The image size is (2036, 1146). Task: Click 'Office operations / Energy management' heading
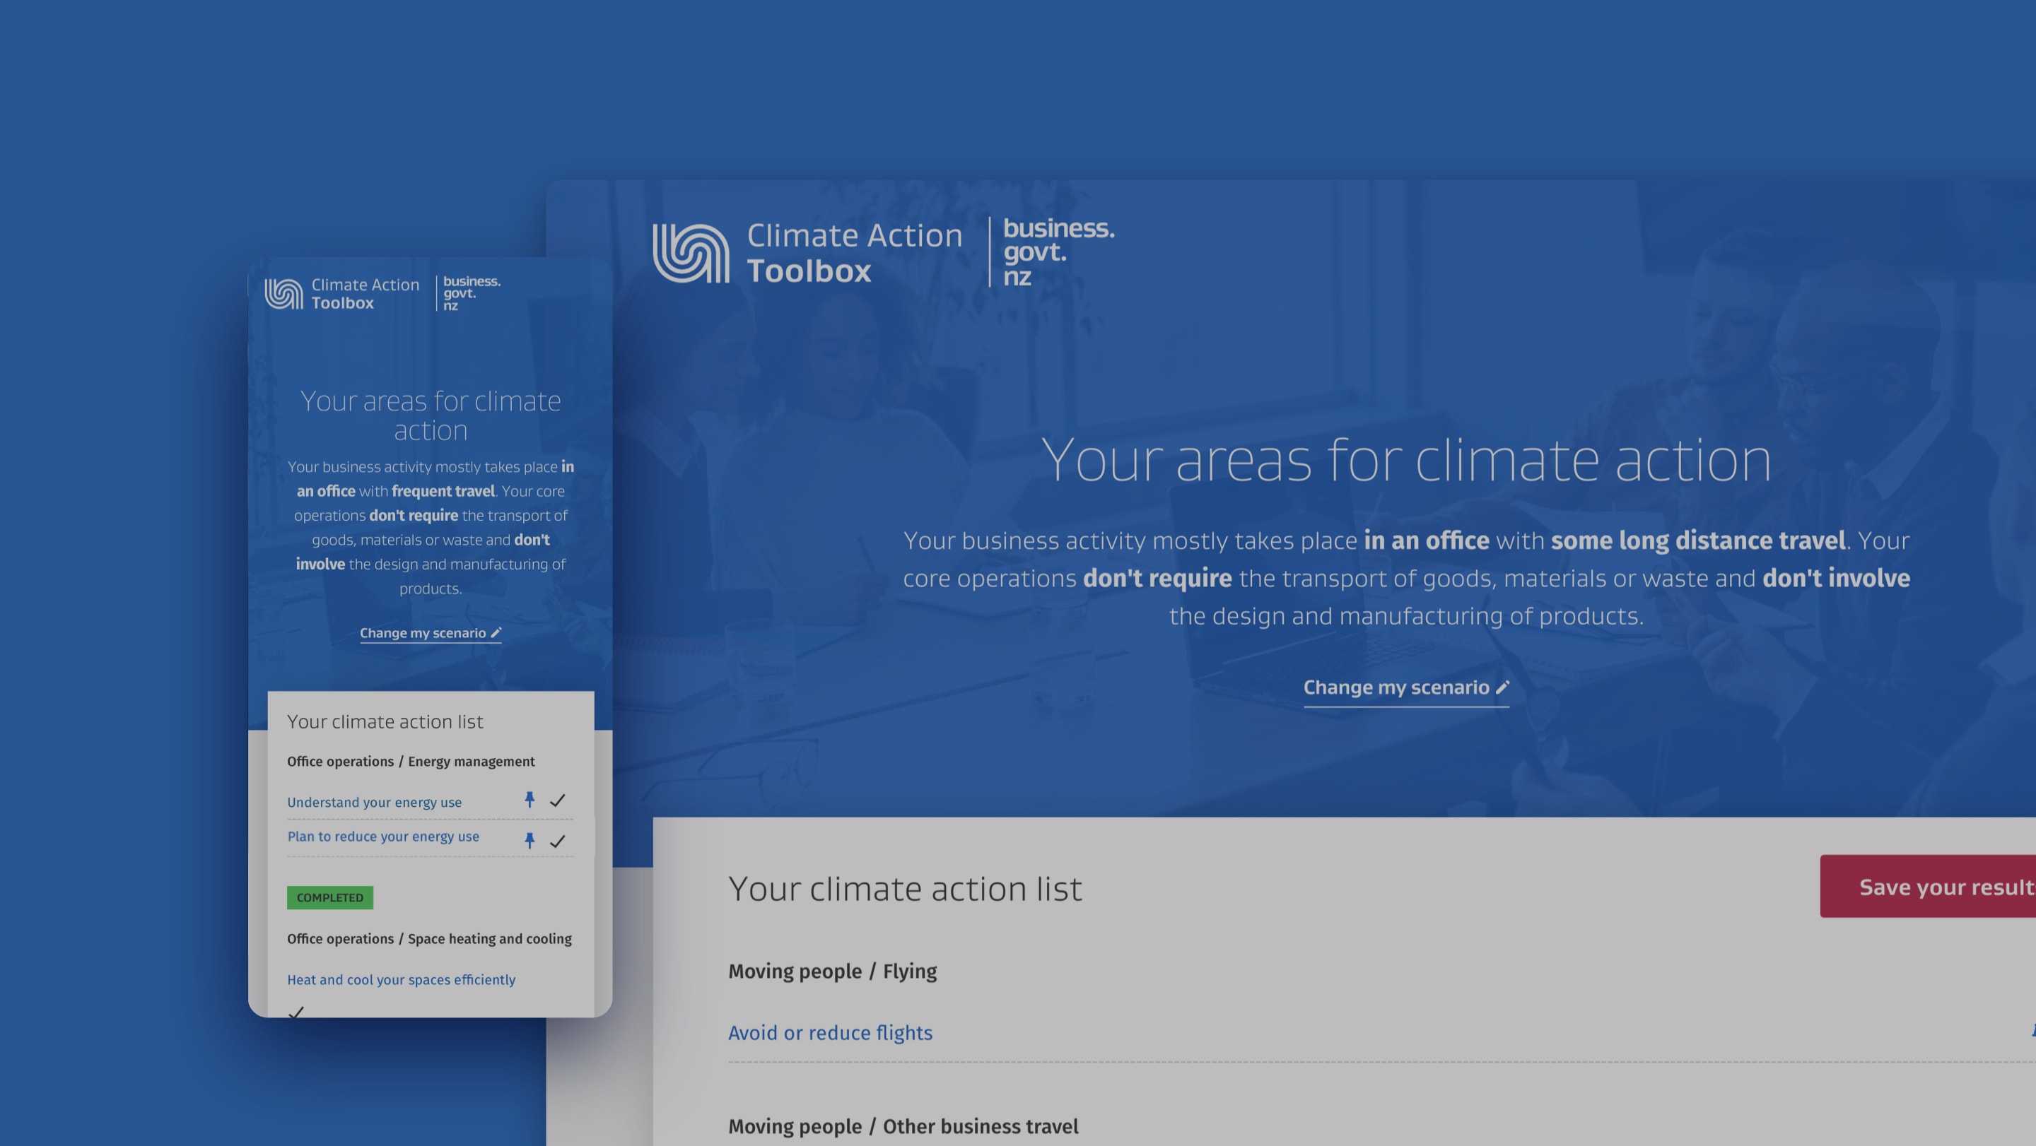410,762
